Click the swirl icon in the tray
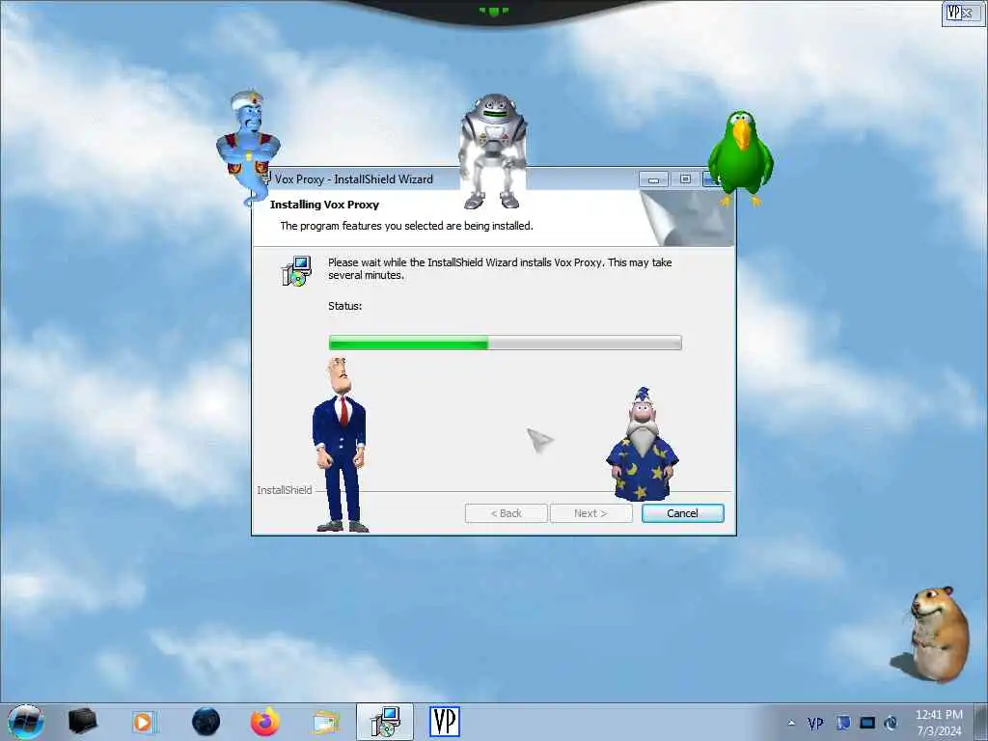 [891, 723]
